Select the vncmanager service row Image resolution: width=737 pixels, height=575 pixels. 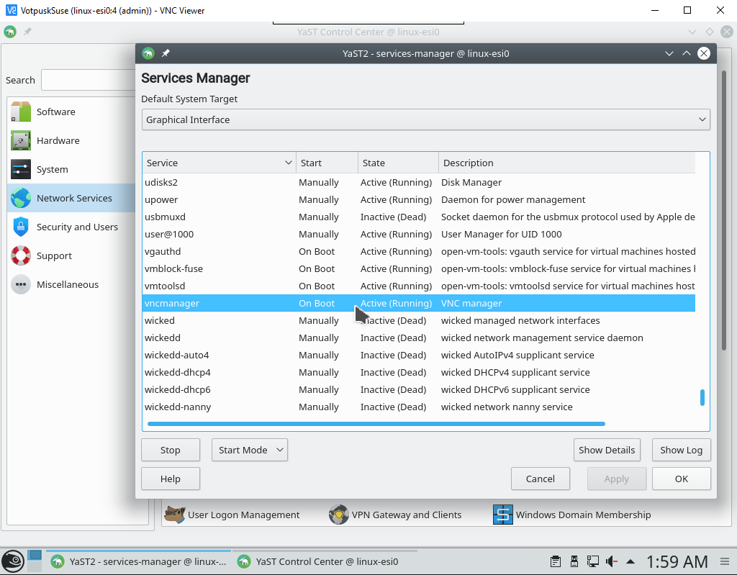[x=419, y=303]
